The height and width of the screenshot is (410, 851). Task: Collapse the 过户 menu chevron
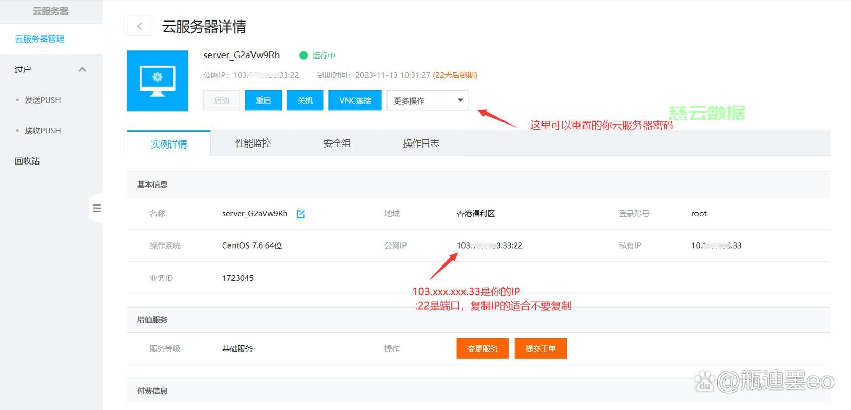82,69
